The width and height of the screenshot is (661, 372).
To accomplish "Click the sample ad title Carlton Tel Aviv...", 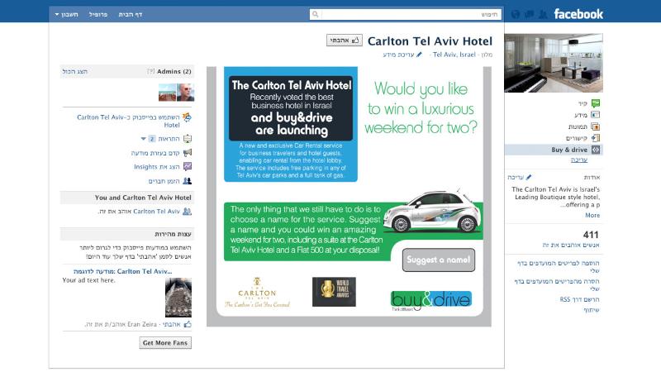I will [x=122, y=271].
